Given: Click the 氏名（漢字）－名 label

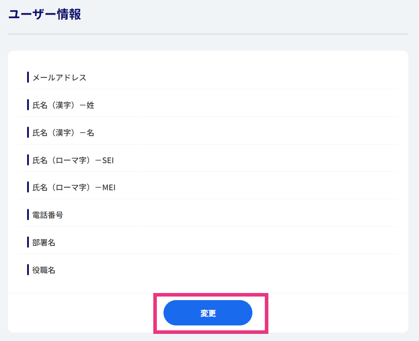Looking at the screenshot, I should pyautogui.click(x=64, y=132).
